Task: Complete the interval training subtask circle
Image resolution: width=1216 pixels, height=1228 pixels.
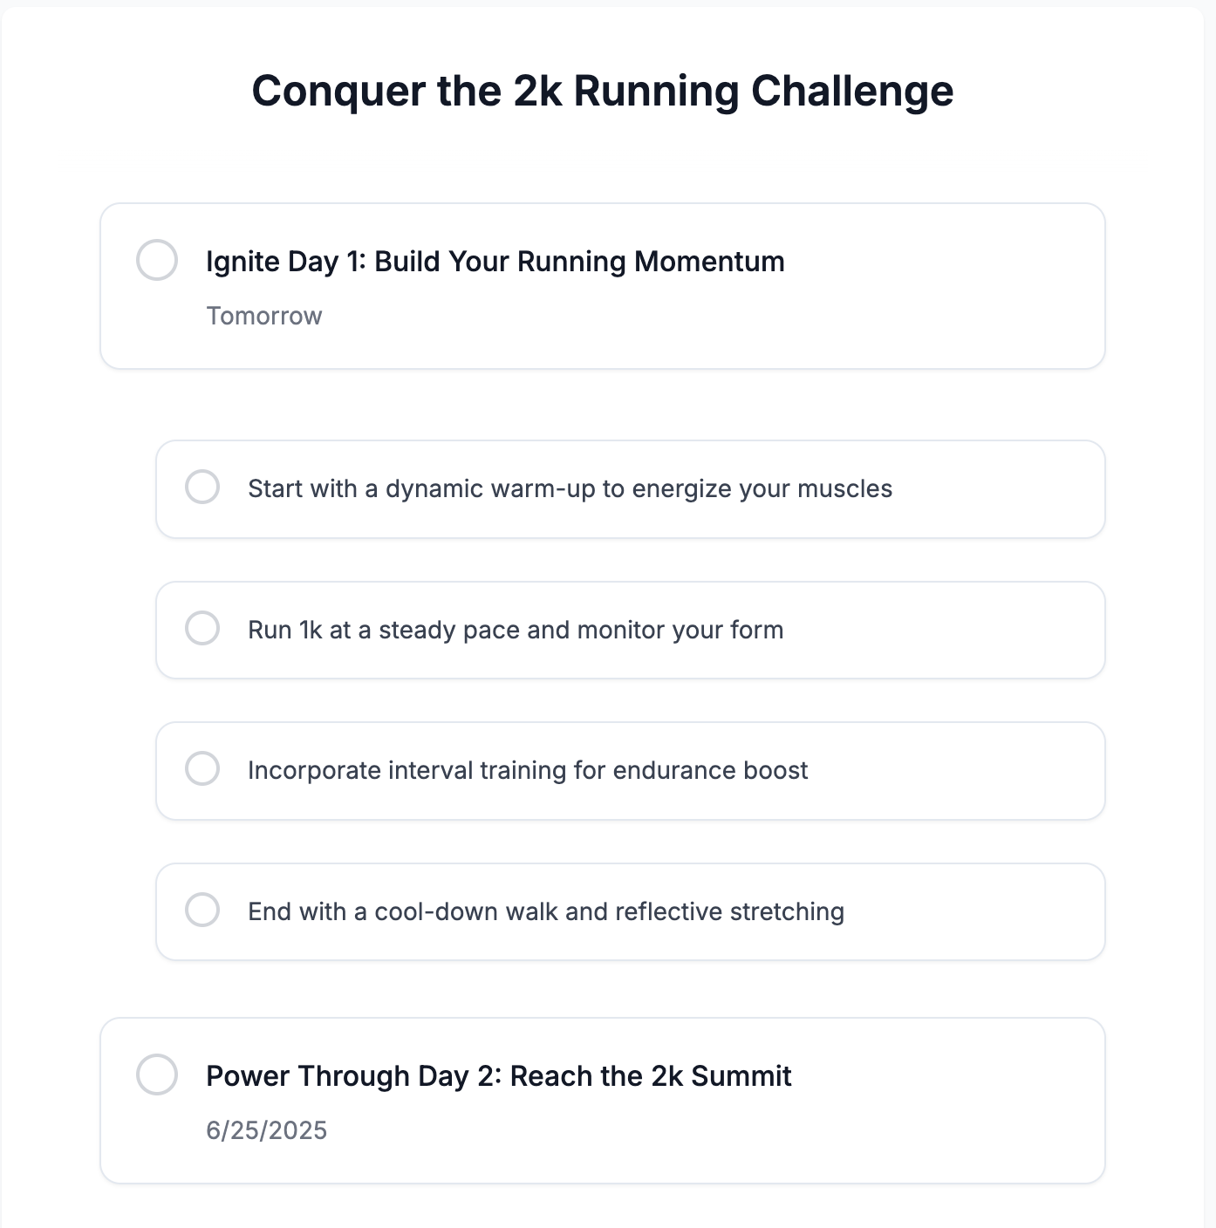Action: click(x=202, y=768)
